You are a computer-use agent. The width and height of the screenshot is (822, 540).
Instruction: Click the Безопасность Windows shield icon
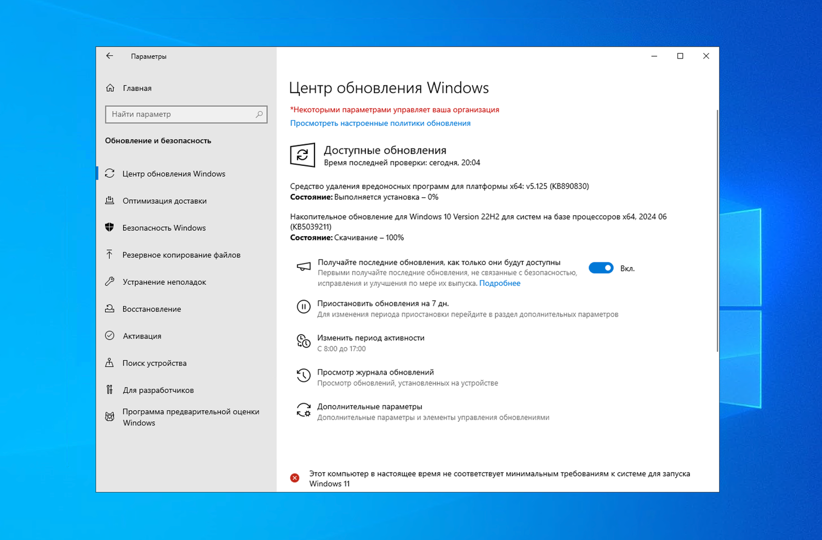tap(110, 227)
